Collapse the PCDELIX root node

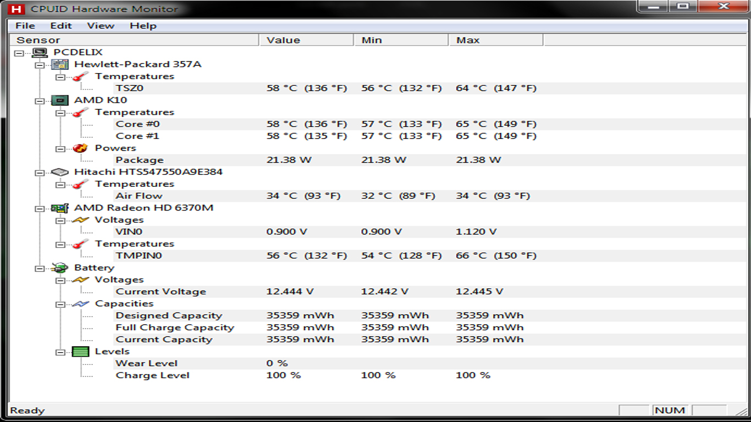pos(20,53)
